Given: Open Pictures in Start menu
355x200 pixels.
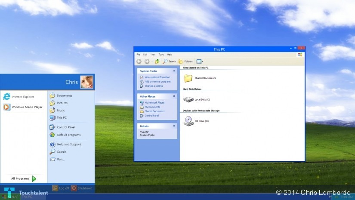Looking at the screenshot, I should click(59, 103).
